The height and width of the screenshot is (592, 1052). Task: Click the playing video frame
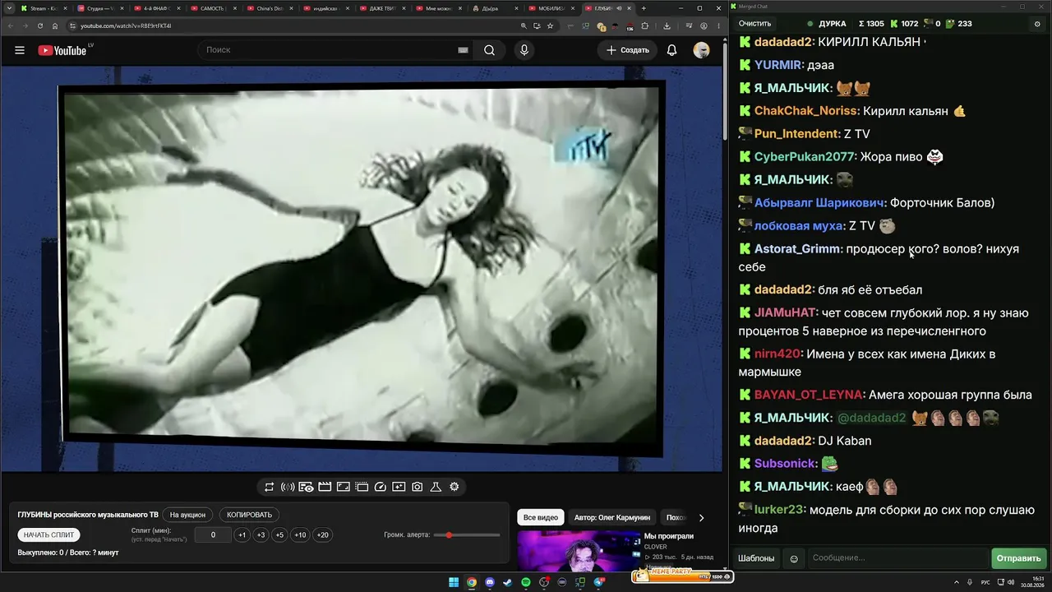click(x=362, y=270)
